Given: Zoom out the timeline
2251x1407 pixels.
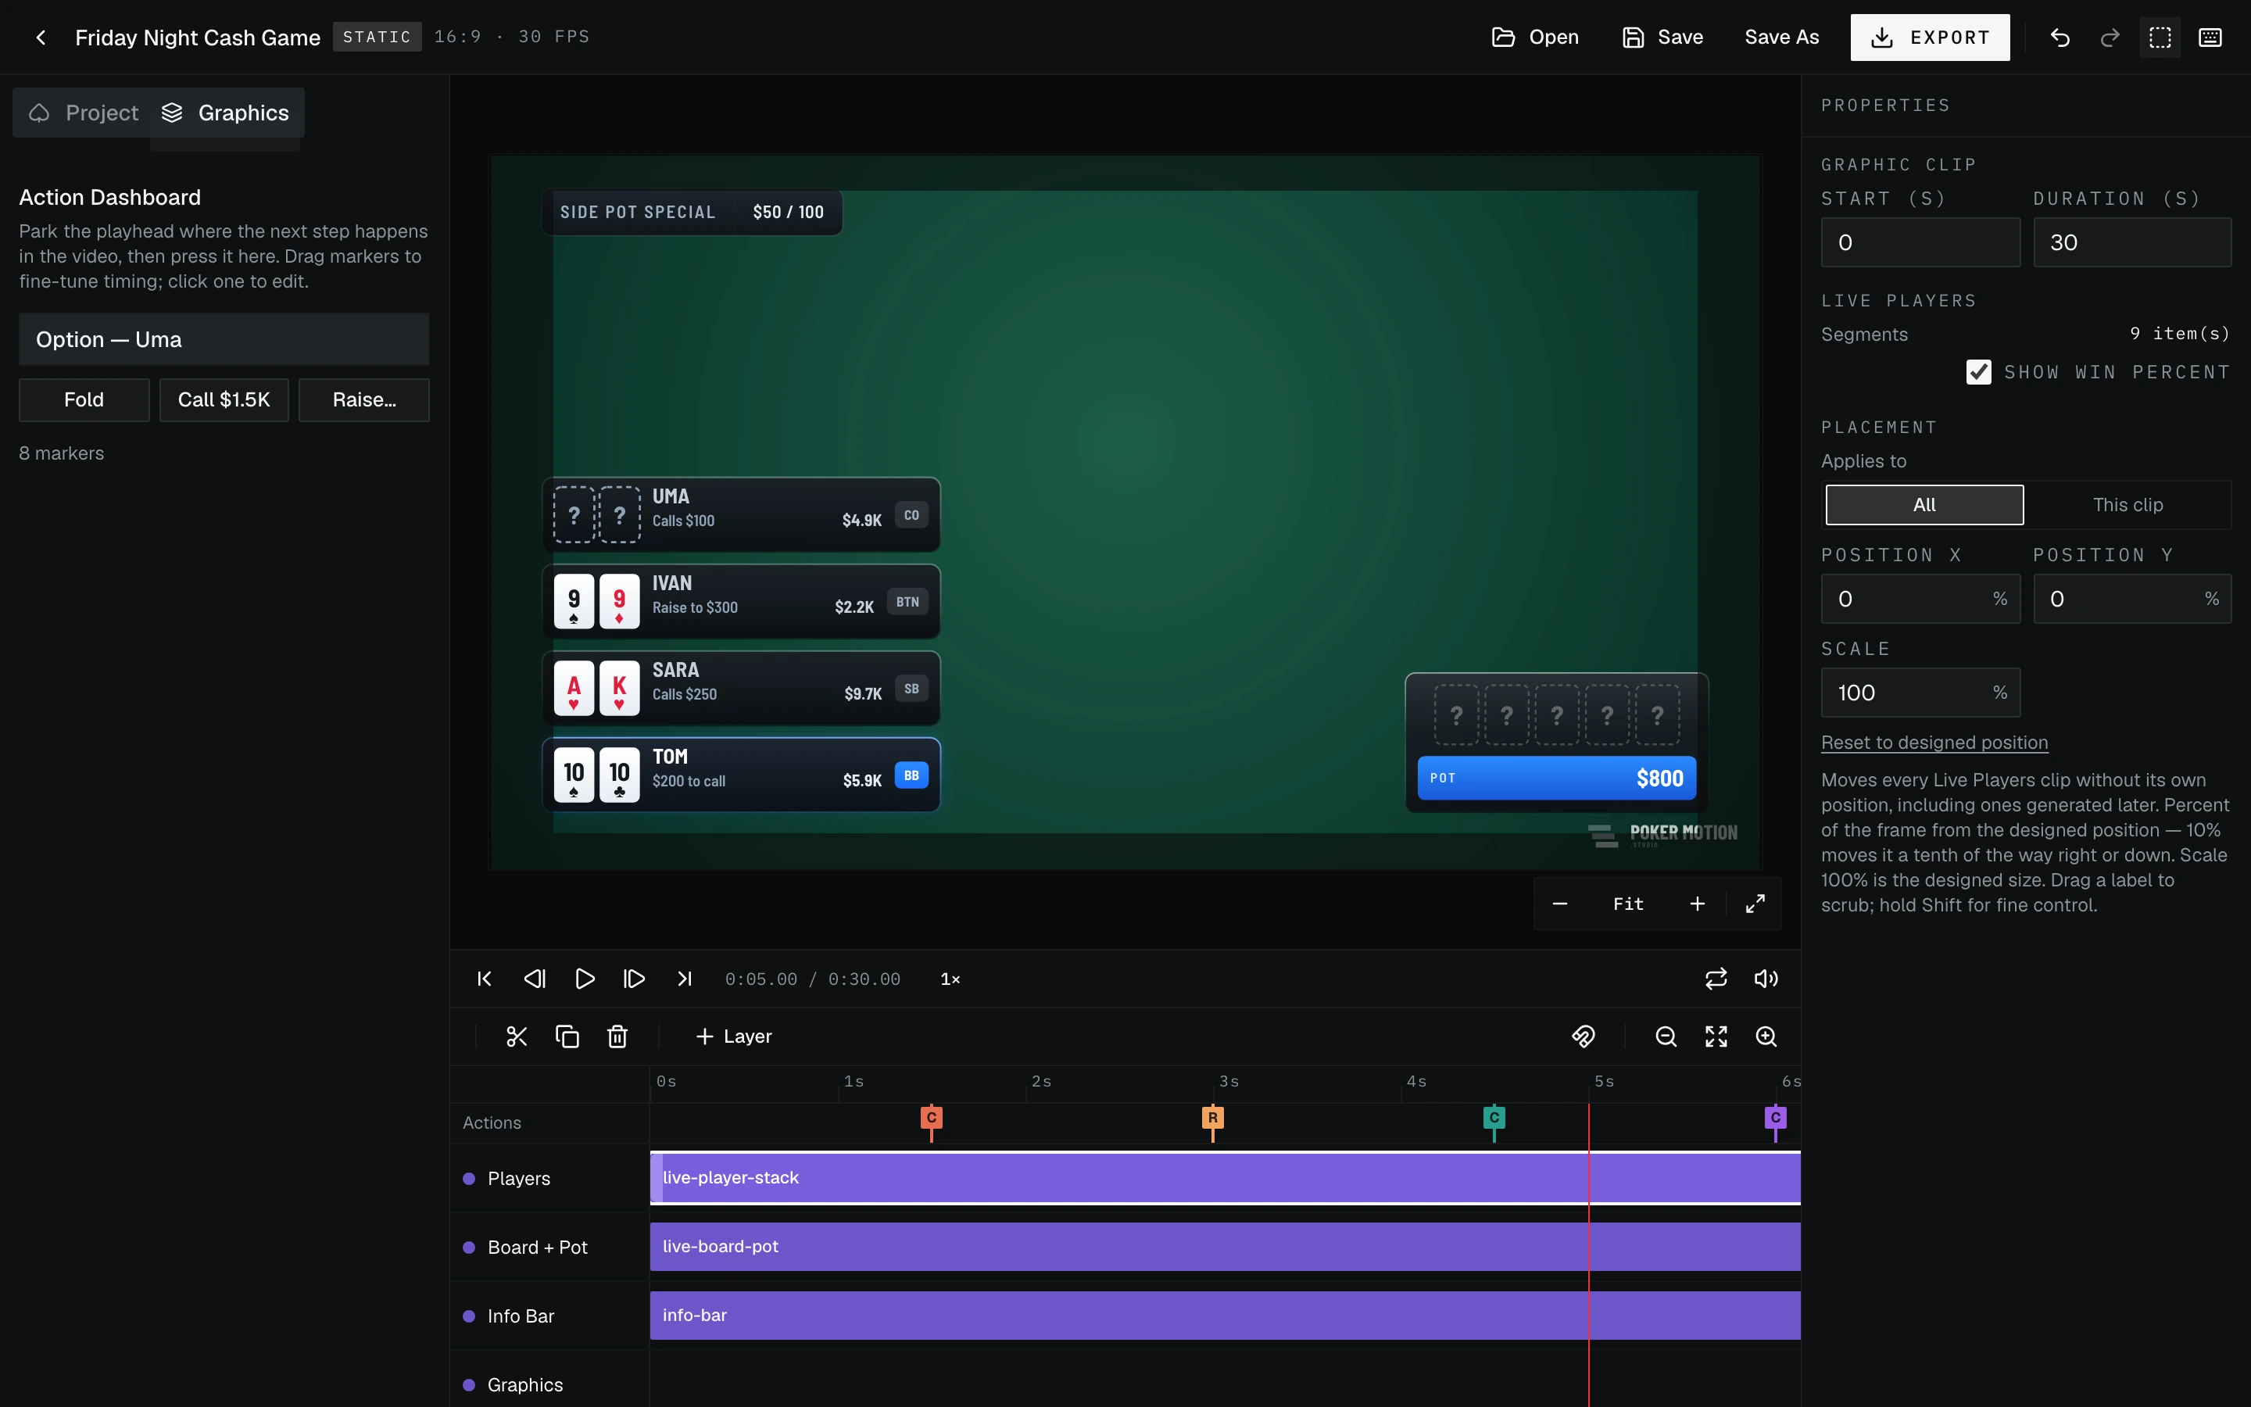Looking at the screenshot, I should [1666, 1036].
